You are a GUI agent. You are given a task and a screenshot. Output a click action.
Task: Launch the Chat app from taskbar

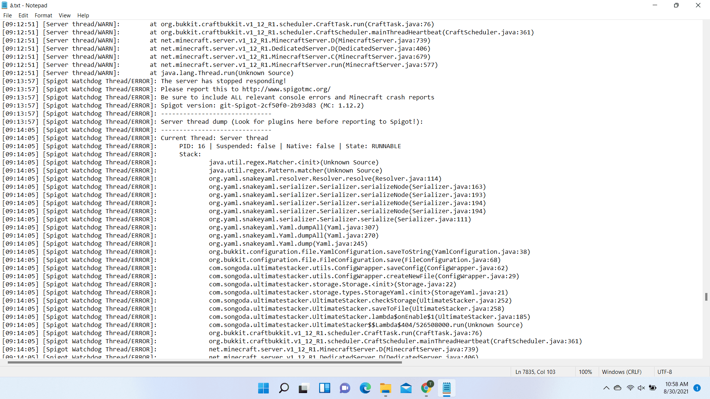point(345,388)
